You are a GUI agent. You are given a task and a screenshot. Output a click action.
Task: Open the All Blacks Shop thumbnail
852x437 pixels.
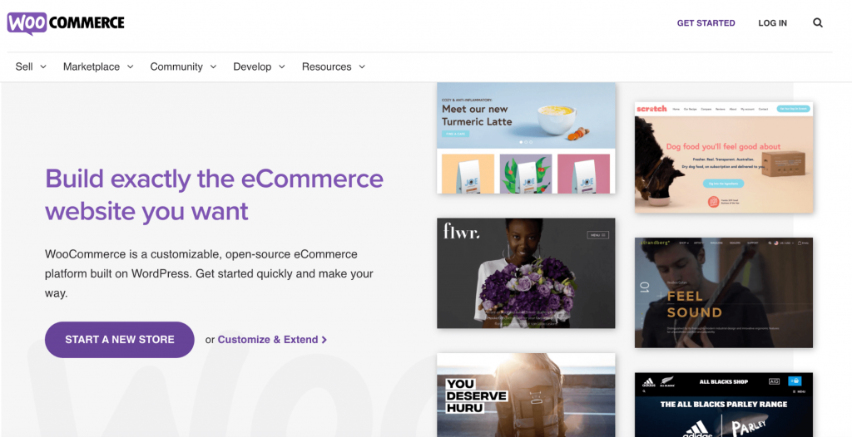tap(724, 405)
